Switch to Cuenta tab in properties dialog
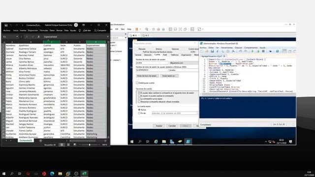 pos(157,55)
